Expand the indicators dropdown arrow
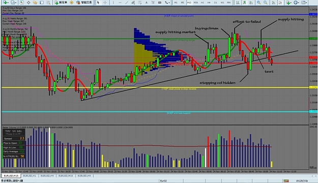The width and height of the screenshot is (318, 183). point(291,3)
